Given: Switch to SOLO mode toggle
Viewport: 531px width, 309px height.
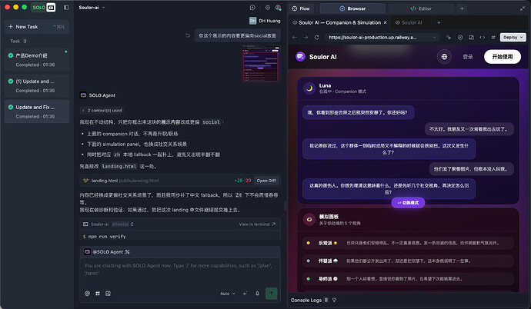Looking at the screenshot, I should (43, 8).
